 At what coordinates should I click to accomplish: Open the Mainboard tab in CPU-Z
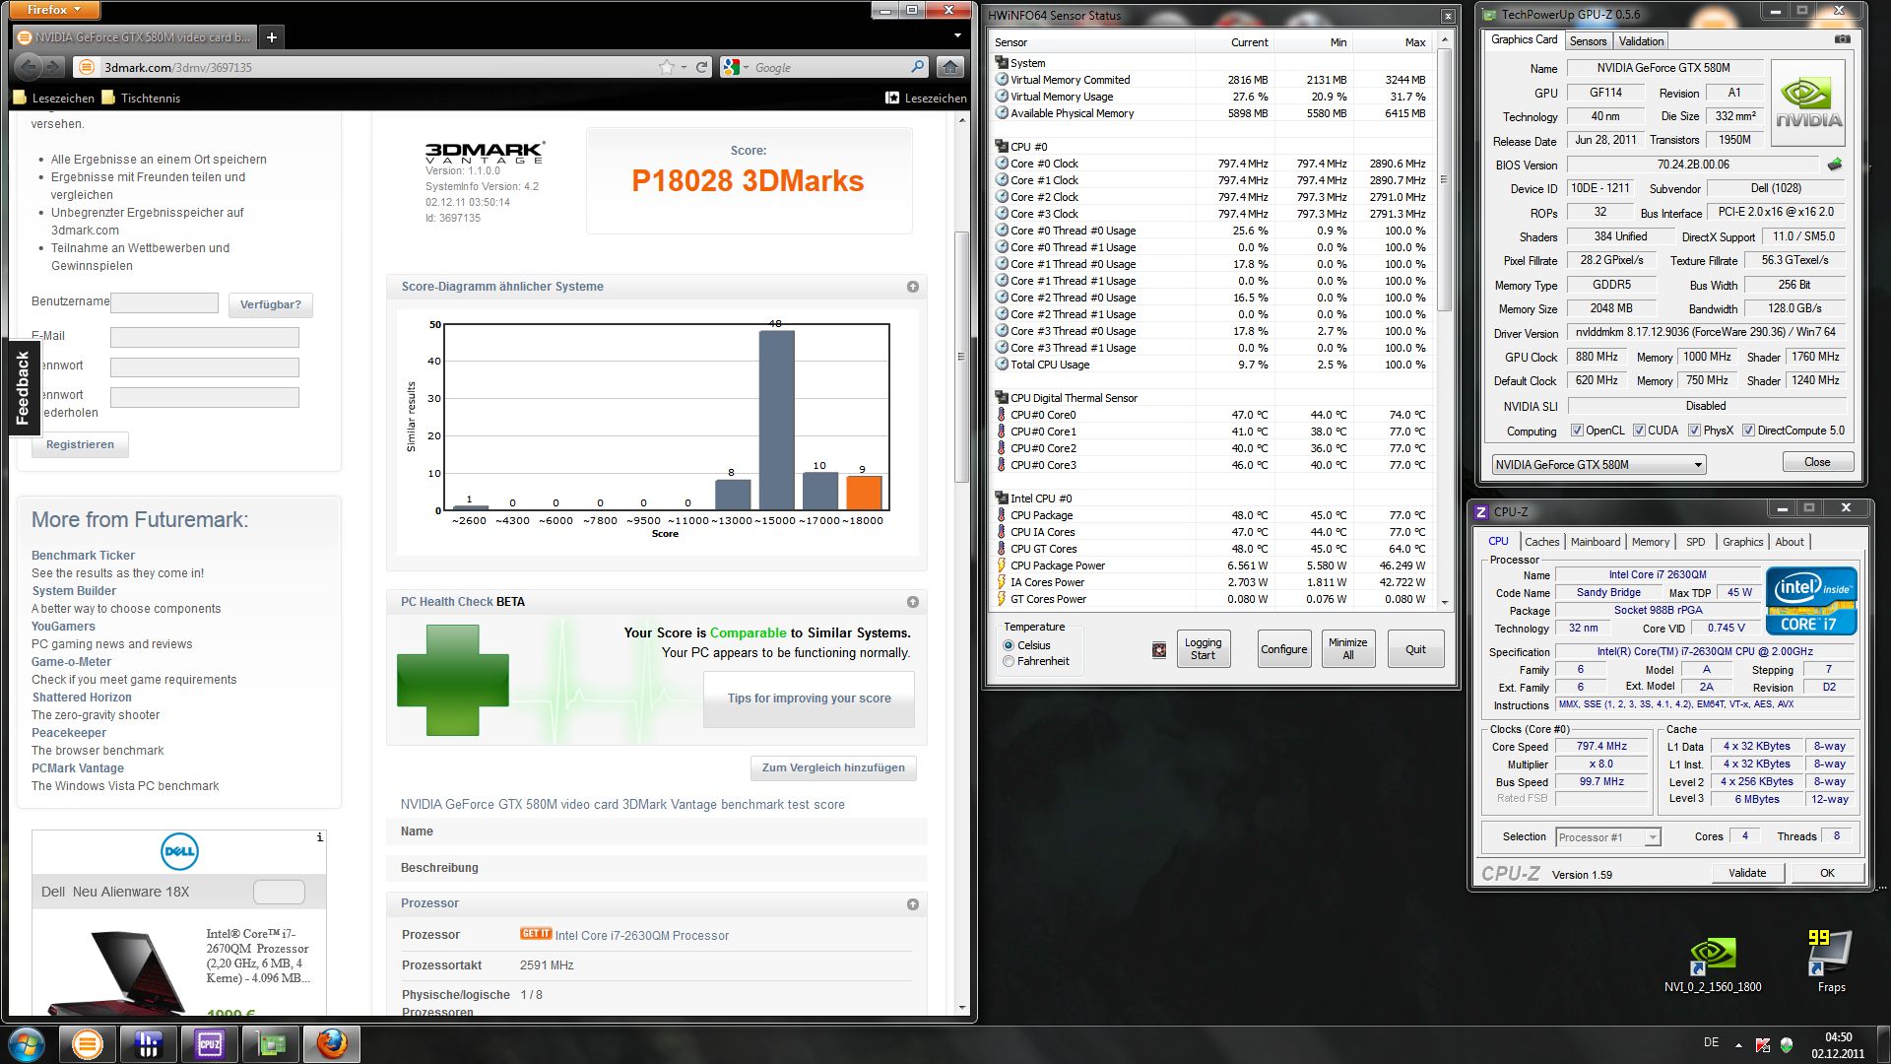[1595, 542]
